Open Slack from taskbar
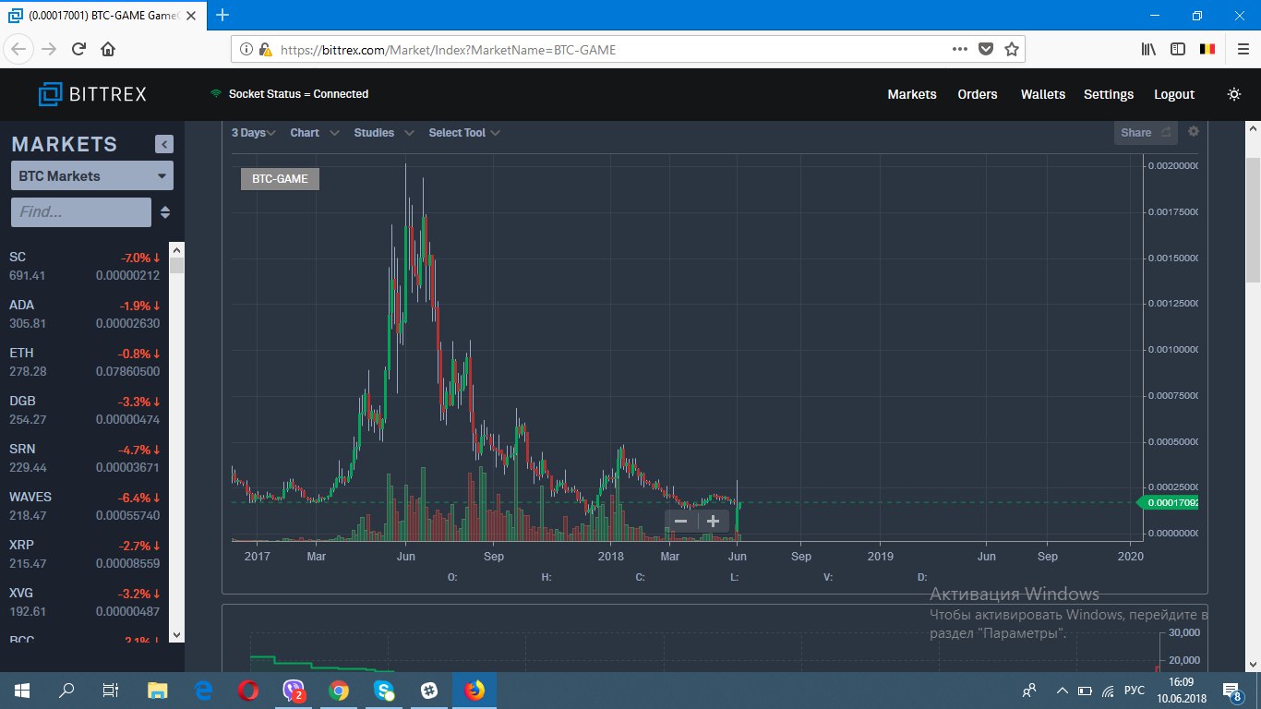This screenshot has height=709, width=1261. (x=428, y=690)
